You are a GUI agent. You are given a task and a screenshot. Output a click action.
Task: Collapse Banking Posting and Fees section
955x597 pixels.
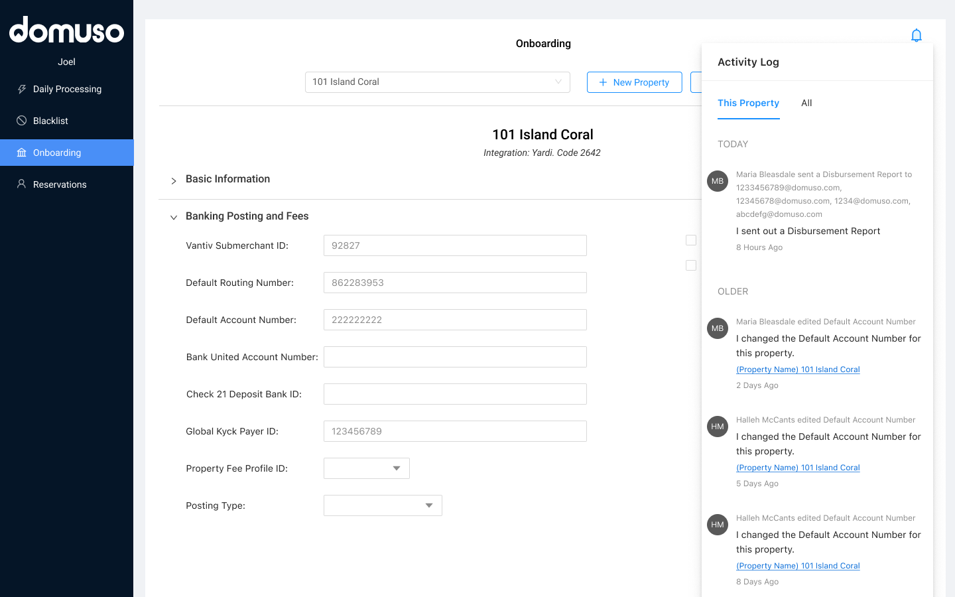tap(174, 218)
